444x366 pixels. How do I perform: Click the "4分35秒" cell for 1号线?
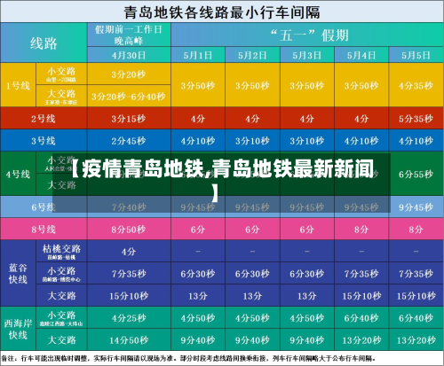(x=416, y=85)
